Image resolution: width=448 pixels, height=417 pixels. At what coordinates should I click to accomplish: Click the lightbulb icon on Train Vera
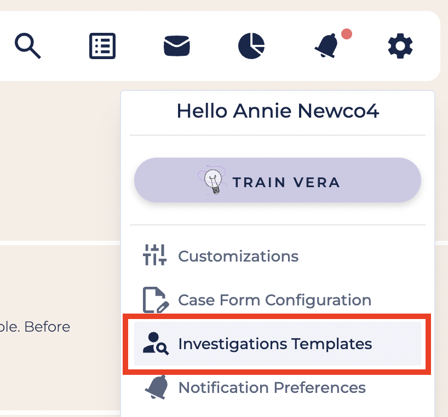pyautogui.click(x=212, y=181)
